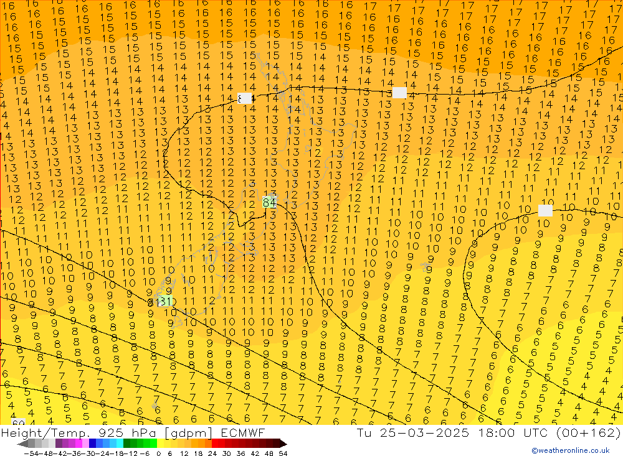
Task: Open the weatheronline.co.uk copyright link
Action: [571, 450]
